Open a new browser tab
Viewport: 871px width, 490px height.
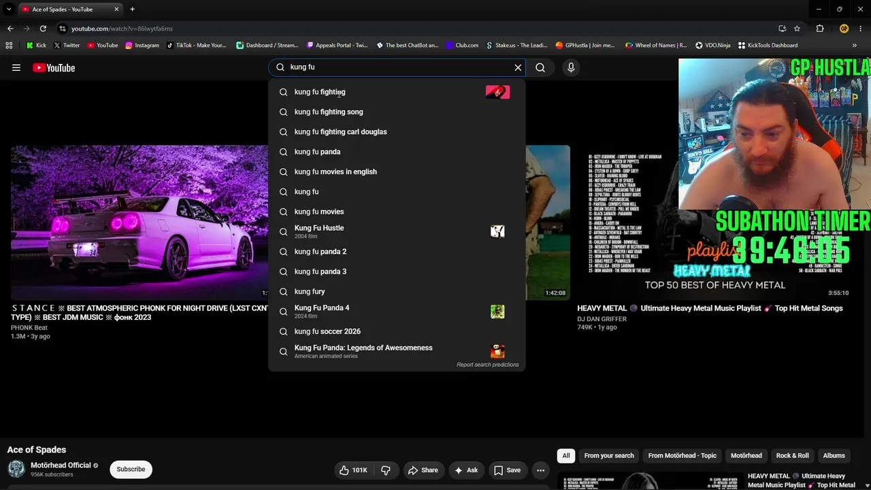click(x=132, y=10)
